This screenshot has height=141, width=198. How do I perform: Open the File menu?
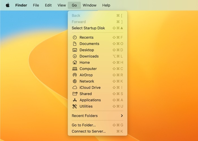coord(36,5)
